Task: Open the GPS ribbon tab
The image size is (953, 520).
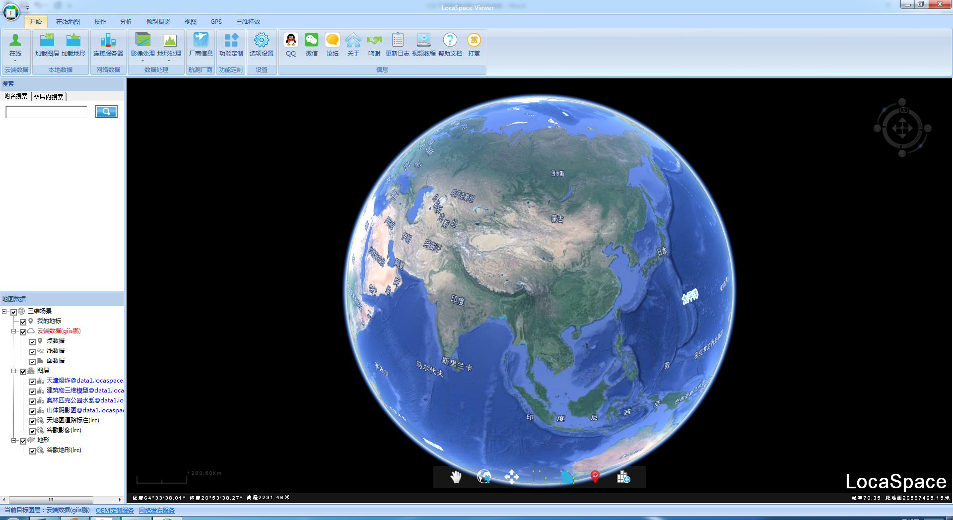Action: [x=216, y=22]
